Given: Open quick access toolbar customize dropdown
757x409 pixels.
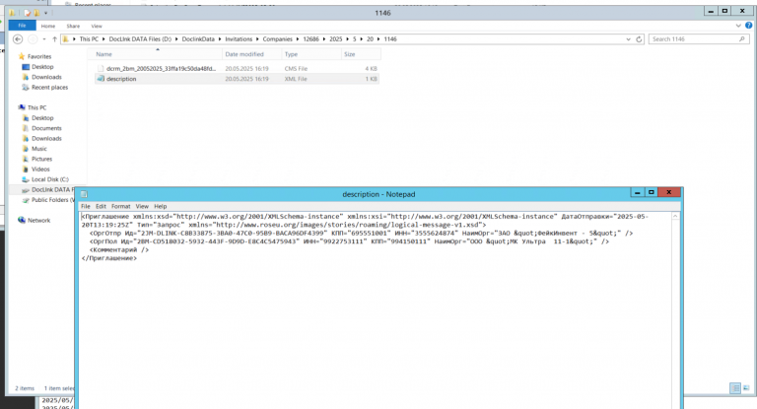Looking at the screenshot, I should 46,13.
